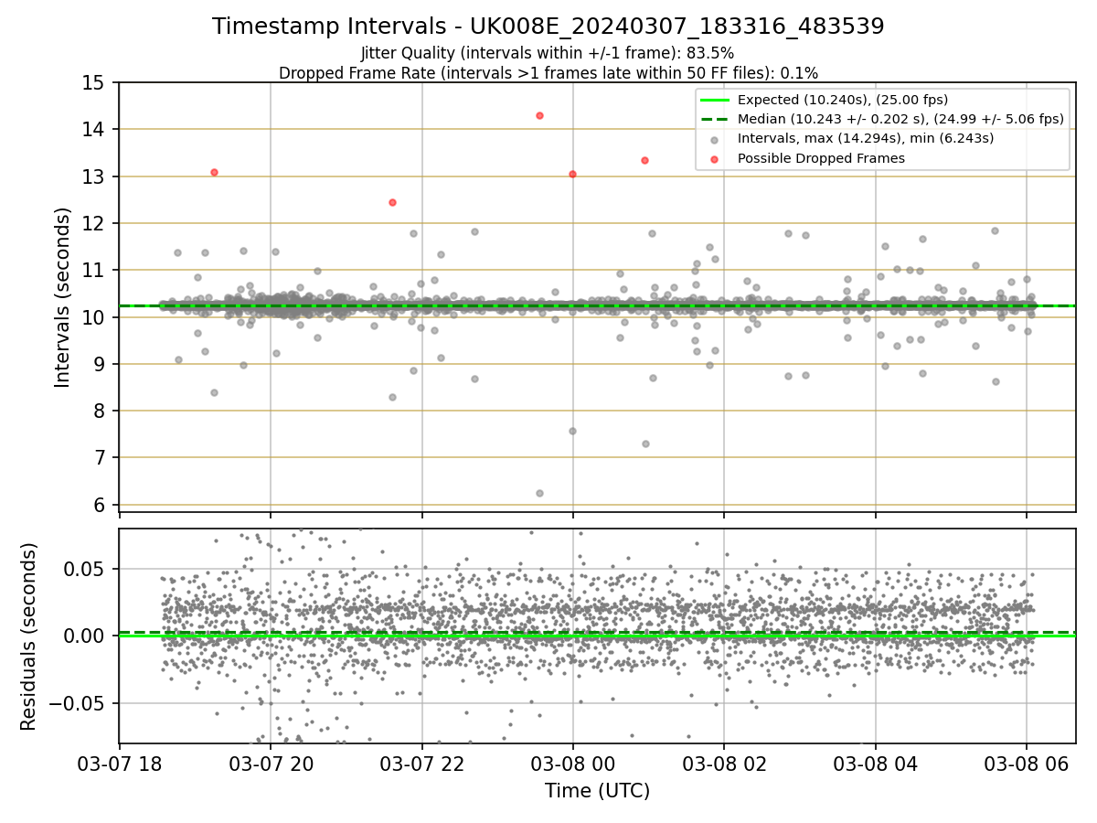Click the y-axis tick label '10'
Viewport: 1097px width, 823px height.
pos(94,317)
